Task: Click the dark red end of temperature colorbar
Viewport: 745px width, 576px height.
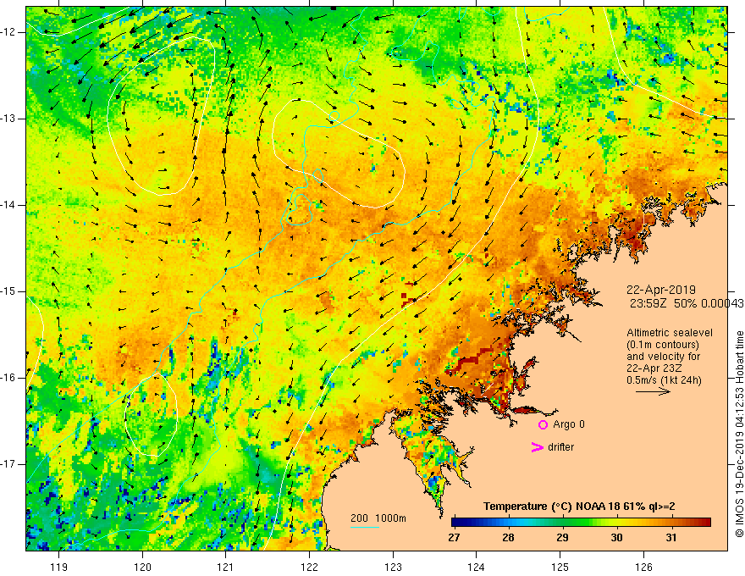Action: pyautogui.click(x=705, y=523)
